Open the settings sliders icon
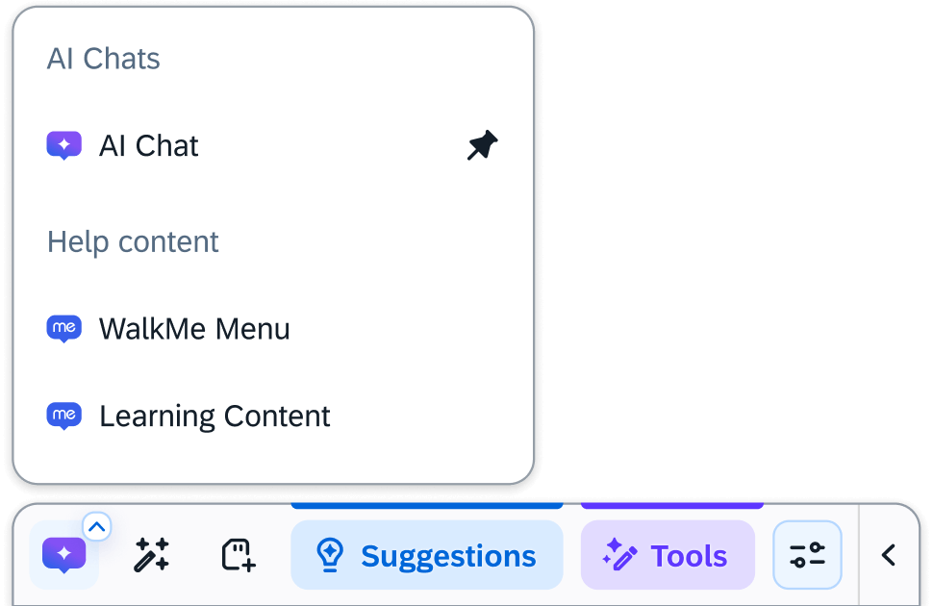The height and width of the screenshot is (606, 933). click(x=807, y=554)
